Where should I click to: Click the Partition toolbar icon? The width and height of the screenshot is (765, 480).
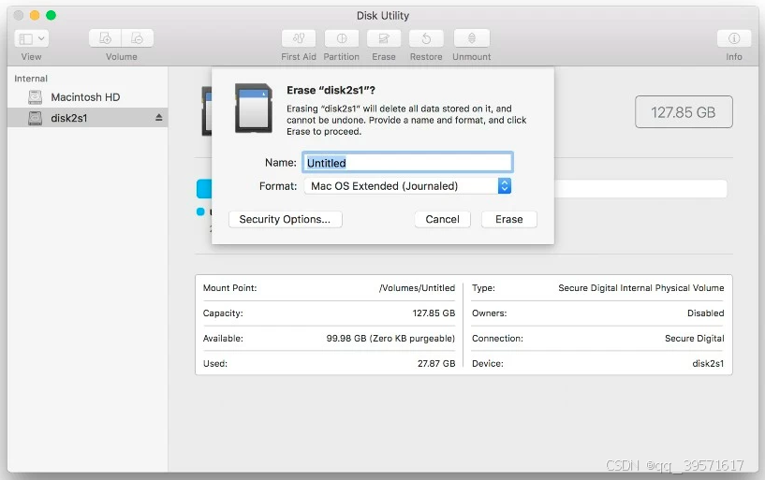pyautogui.click(x=342, y=38)
